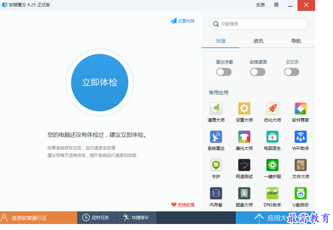Switch to the 快捷 tab
Image resolution: width=333 pixels, height=230 pixels.
(221, 41)
